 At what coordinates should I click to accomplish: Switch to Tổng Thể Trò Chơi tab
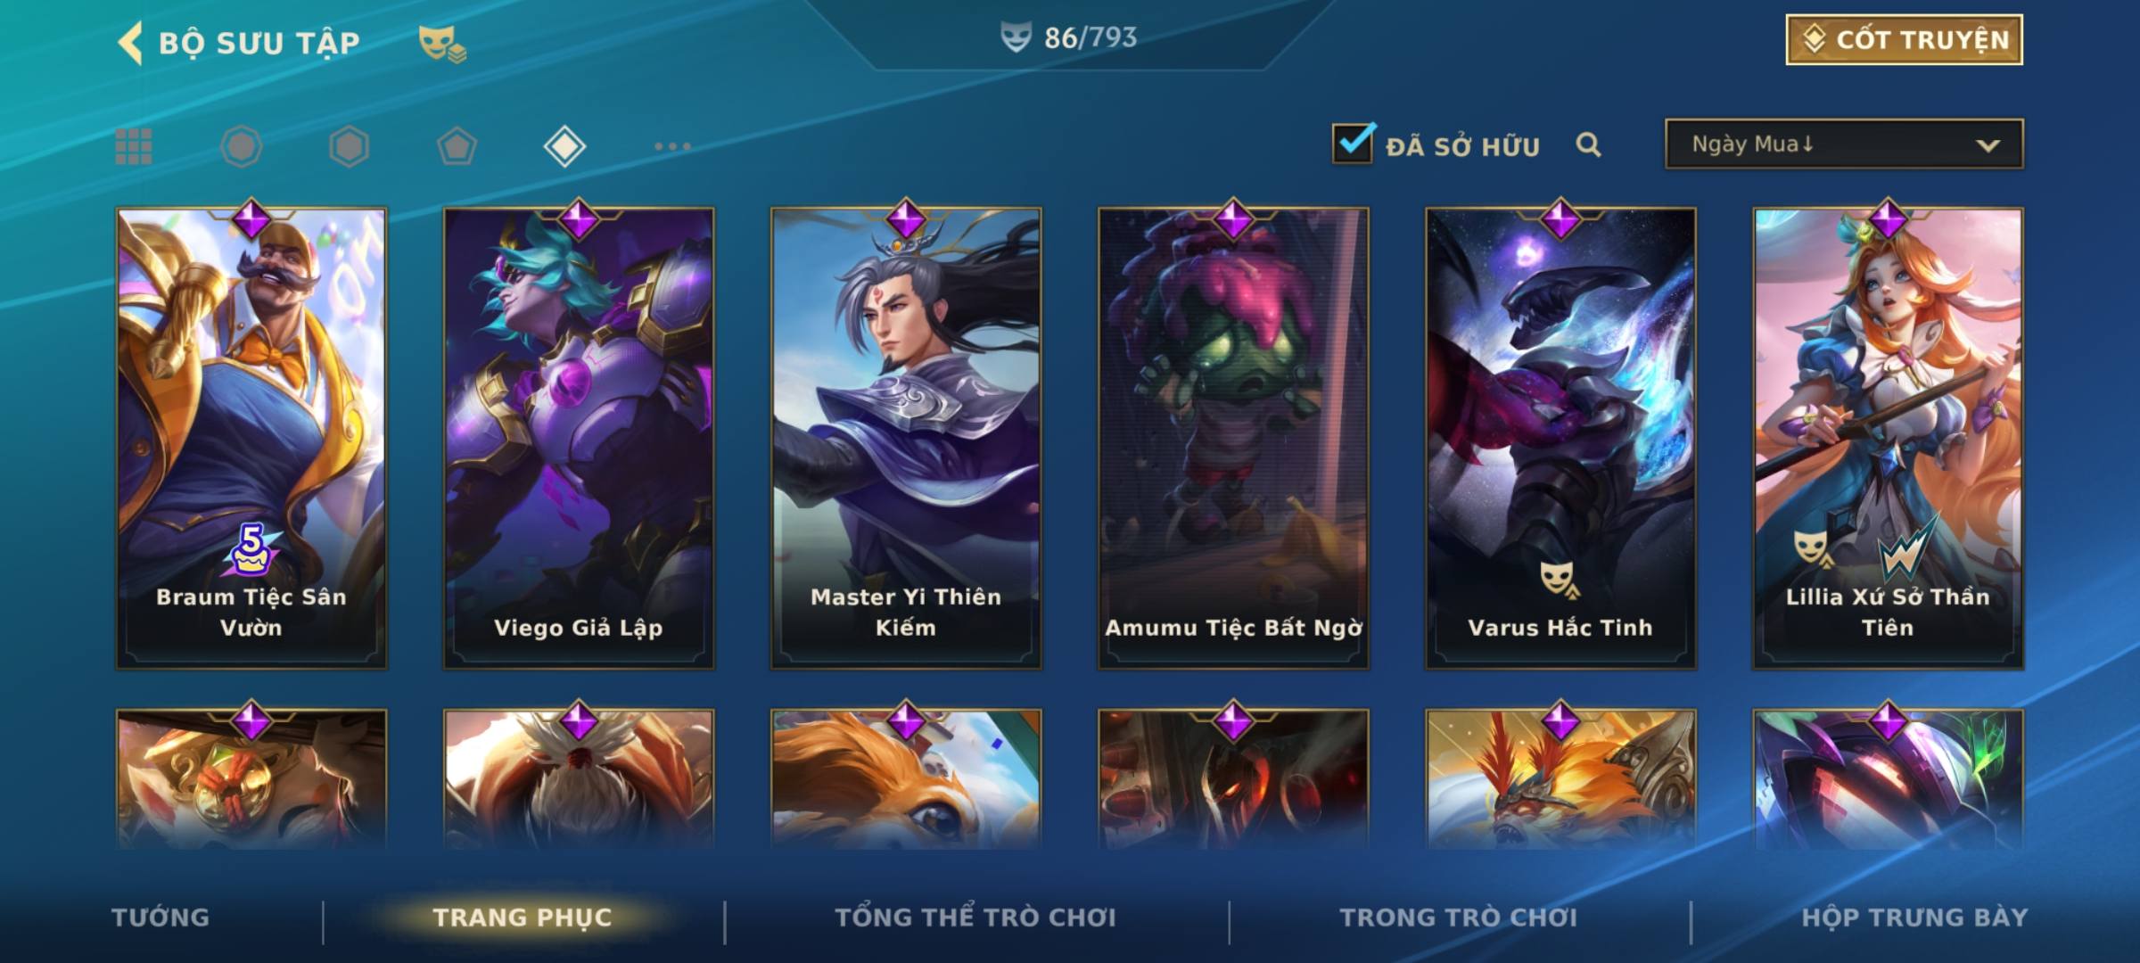click(975, 918)
